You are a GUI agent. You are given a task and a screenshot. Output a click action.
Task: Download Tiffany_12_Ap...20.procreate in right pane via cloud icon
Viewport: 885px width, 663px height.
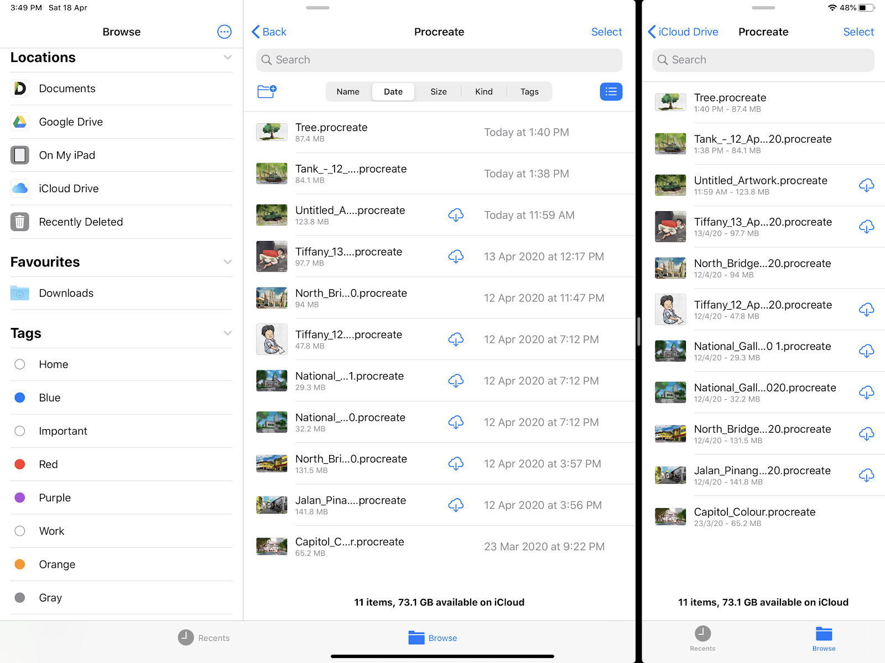[x=866, y=310]
